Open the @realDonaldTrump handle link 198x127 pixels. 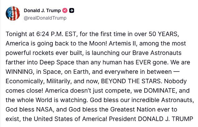pyautogui.click(x=45, y=18)
